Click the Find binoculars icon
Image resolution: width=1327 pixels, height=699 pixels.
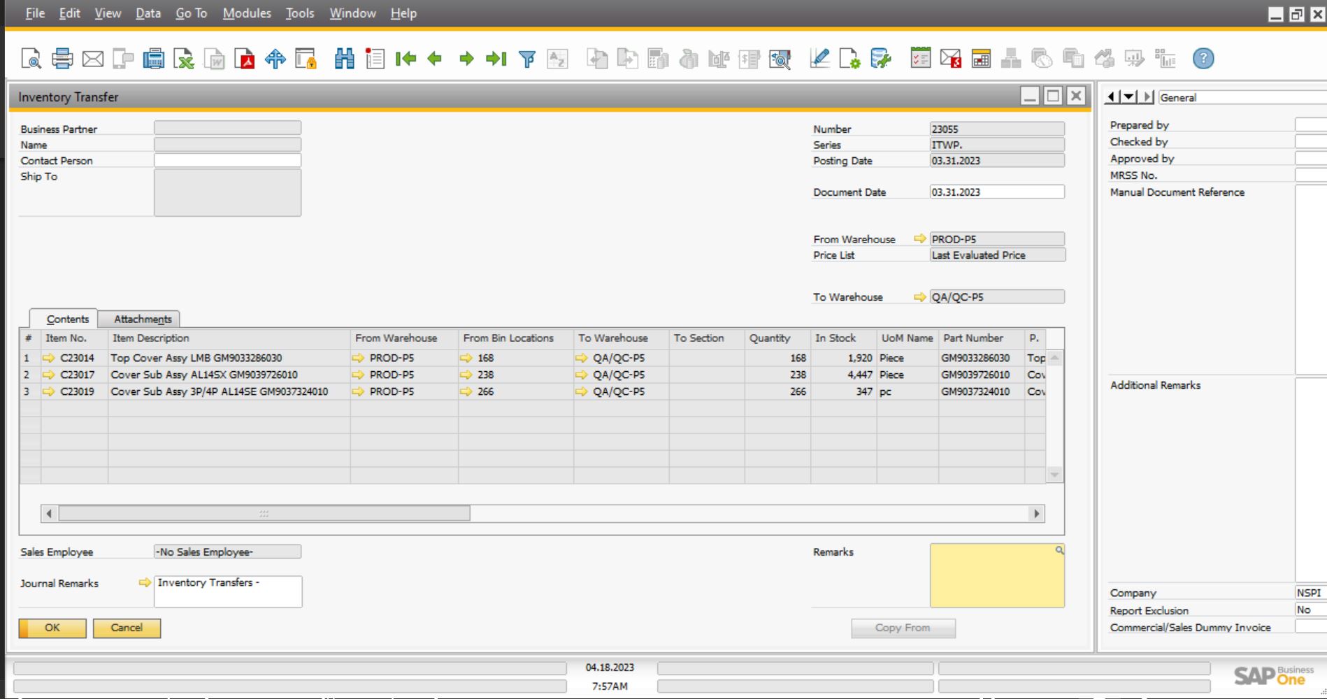[x=344, y=59]
